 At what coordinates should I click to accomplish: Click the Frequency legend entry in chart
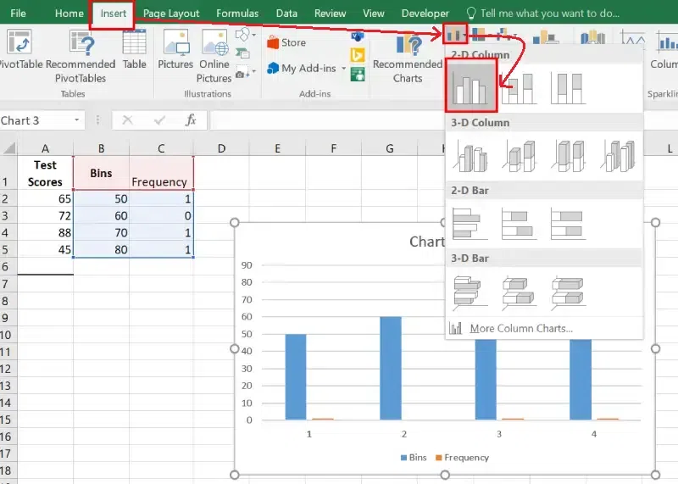click(x=462, y=458)
